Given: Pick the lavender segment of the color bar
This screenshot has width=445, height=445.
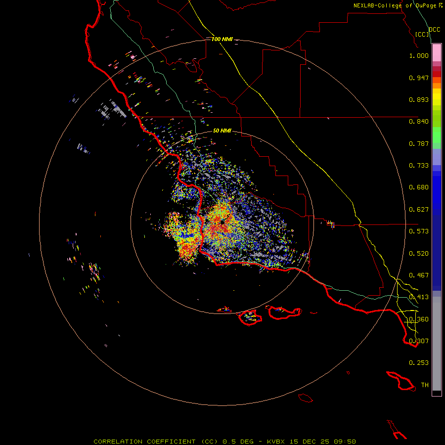Looking at the screenshot, I should tap(437, 157).
